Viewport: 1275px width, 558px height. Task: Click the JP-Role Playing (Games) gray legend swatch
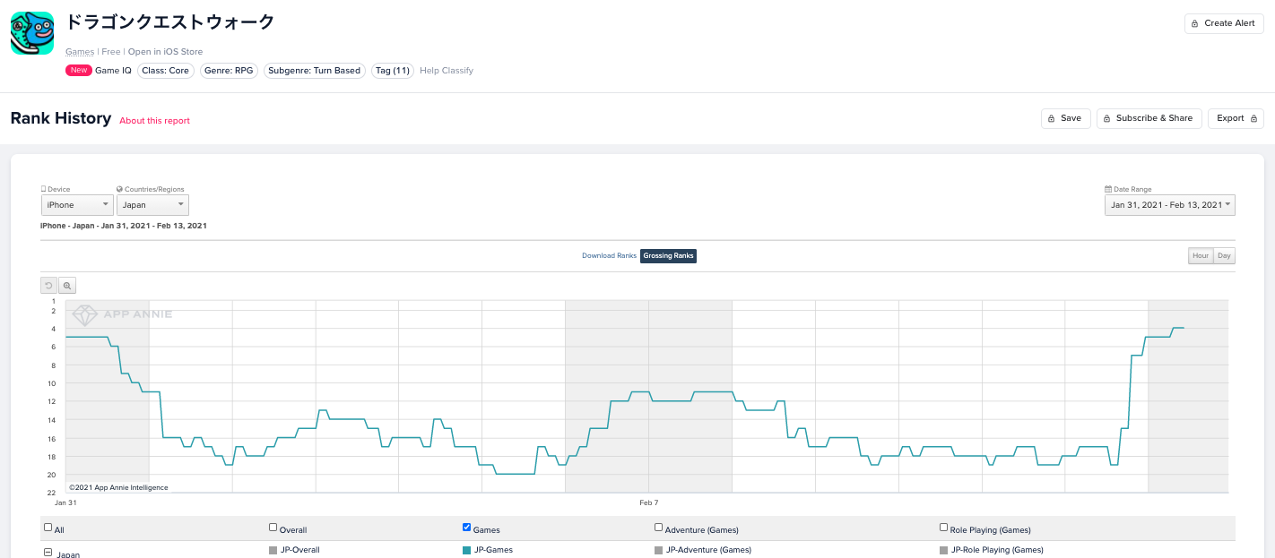coord(944,550)
